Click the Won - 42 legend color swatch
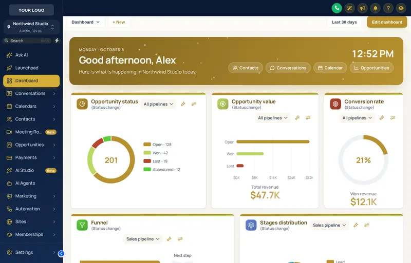The width and height of the screenshot is (411, 263). (147, 153)
